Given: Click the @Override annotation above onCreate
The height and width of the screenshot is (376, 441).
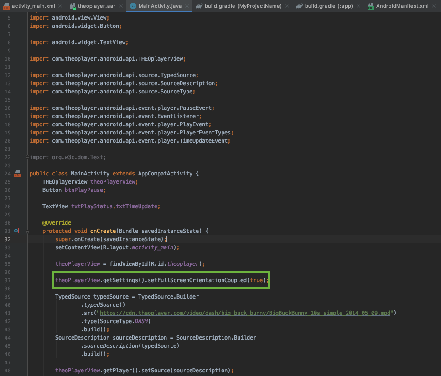Looking at the screenshot, I should coord(57,223).
